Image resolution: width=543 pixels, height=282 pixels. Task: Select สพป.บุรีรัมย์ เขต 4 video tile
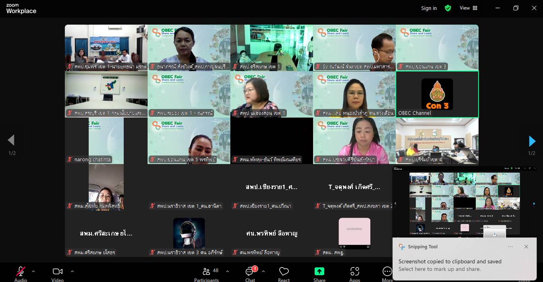pyautogui.click(x=437, y=141)
